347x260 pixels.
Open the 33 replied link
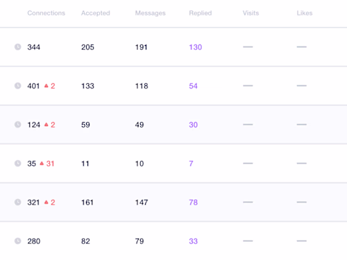coord(193,241)
